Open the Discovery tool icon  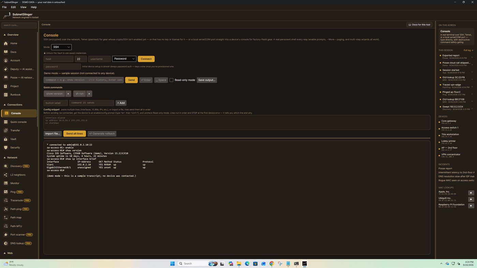click(6, 166)
